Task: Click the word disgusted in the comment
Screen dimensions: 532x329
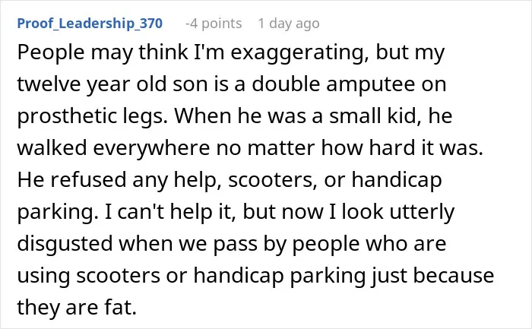Action: 65,244
